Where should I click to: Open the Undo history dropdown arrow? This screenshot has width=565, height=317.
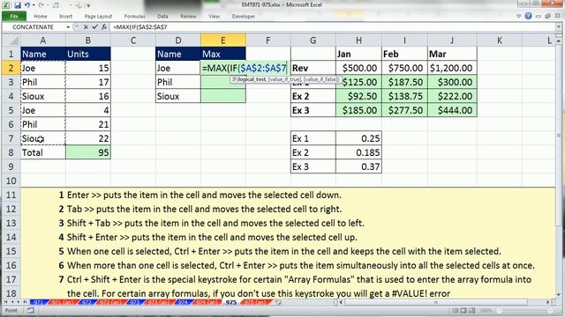[34, 5]
